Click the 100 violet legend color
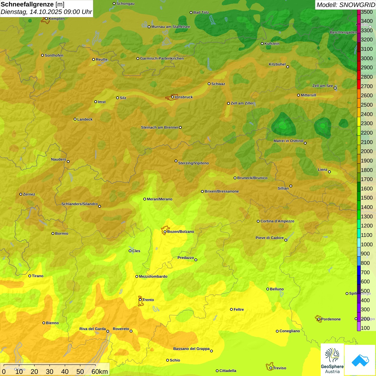Viewport: 376px width, 376px height. [359, 326]
